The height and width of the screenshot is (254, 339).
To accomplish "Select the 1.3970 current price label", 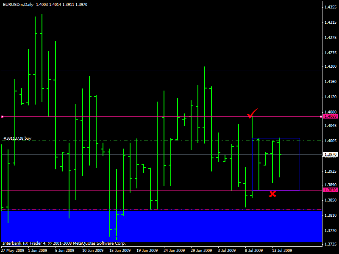I will point(330,155).
